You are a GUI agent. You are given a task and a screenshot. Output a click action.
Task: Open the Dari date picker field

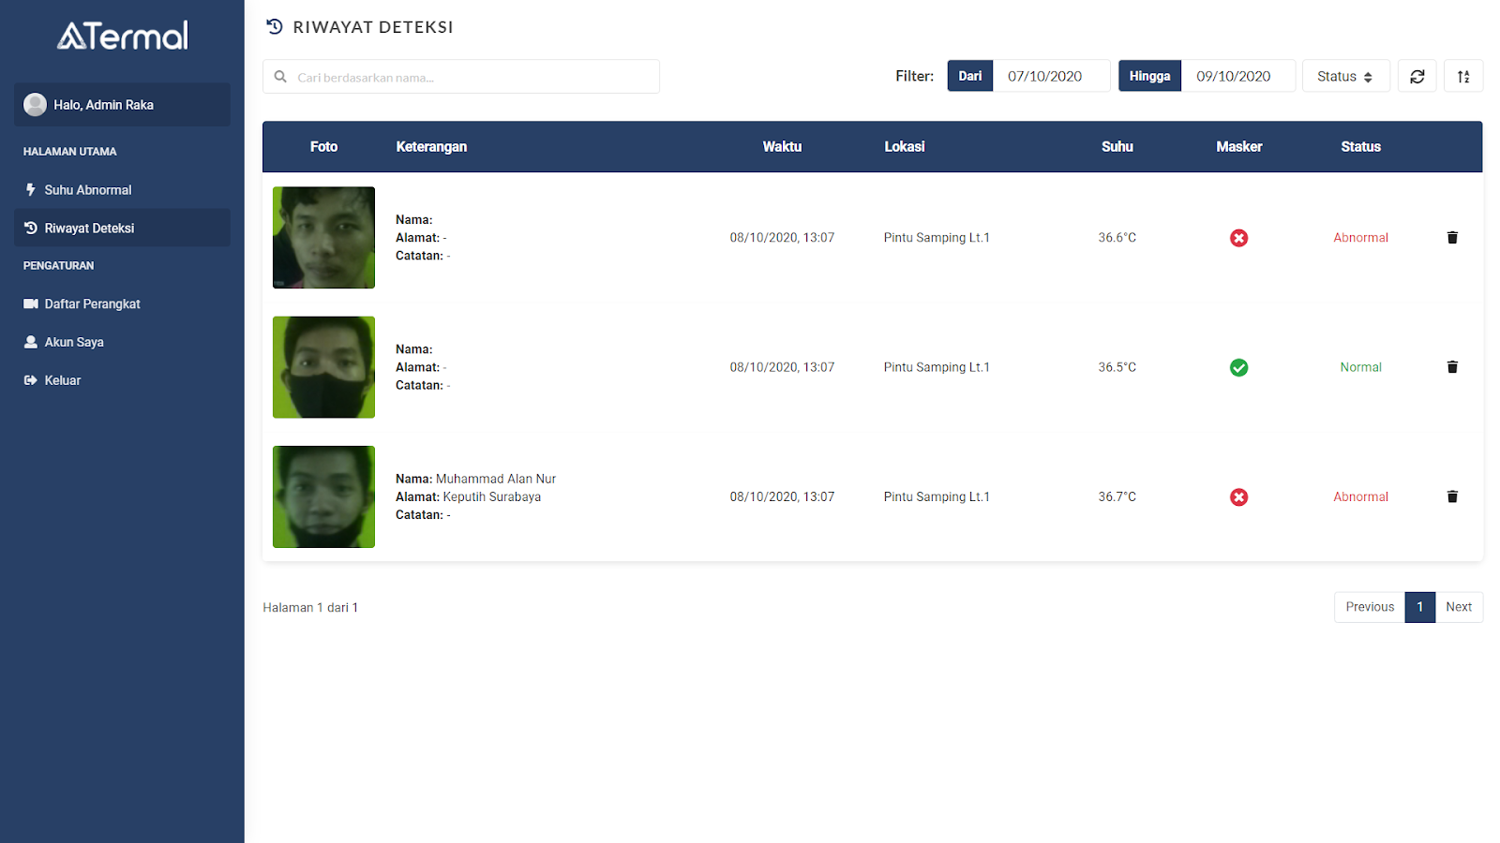click(1051, 77)
